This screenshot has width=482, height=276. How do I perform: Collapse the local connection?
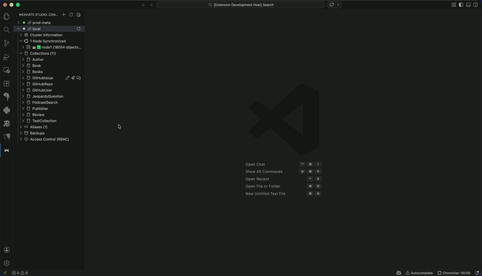(x=19, y=28)
